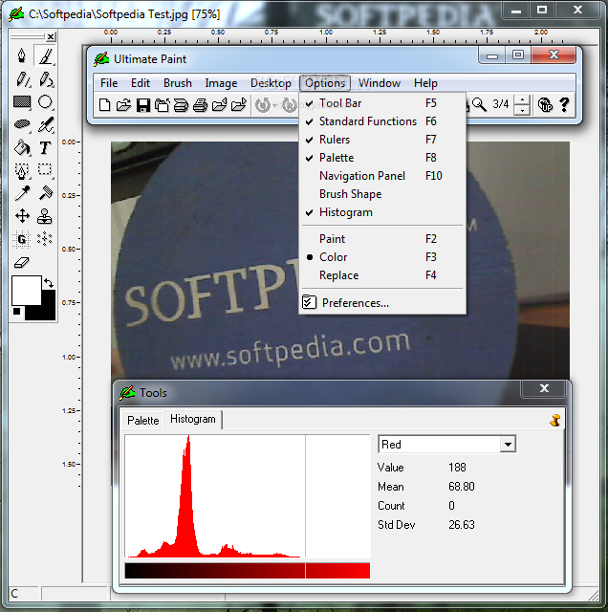Switch to the Histogram tab

pos(193,419)
